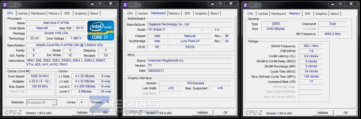This screenshot has width=361, height=119.
Task: Click Row Refresh Cycle Time 128 clocks
Action: [x=311, y=77]
